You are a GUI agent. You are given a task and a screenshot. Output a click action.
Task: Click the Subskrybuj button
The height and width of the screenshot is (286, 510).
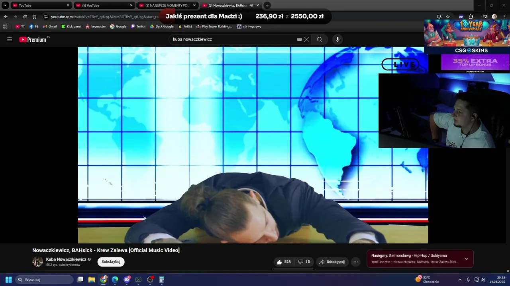click(x=111, y=262)
